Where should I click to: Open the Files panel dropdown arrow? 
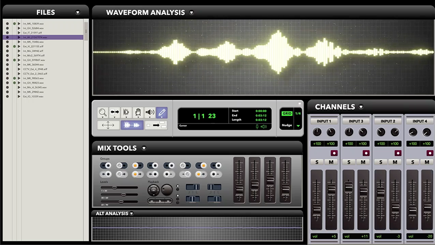(x=77, y=13)
